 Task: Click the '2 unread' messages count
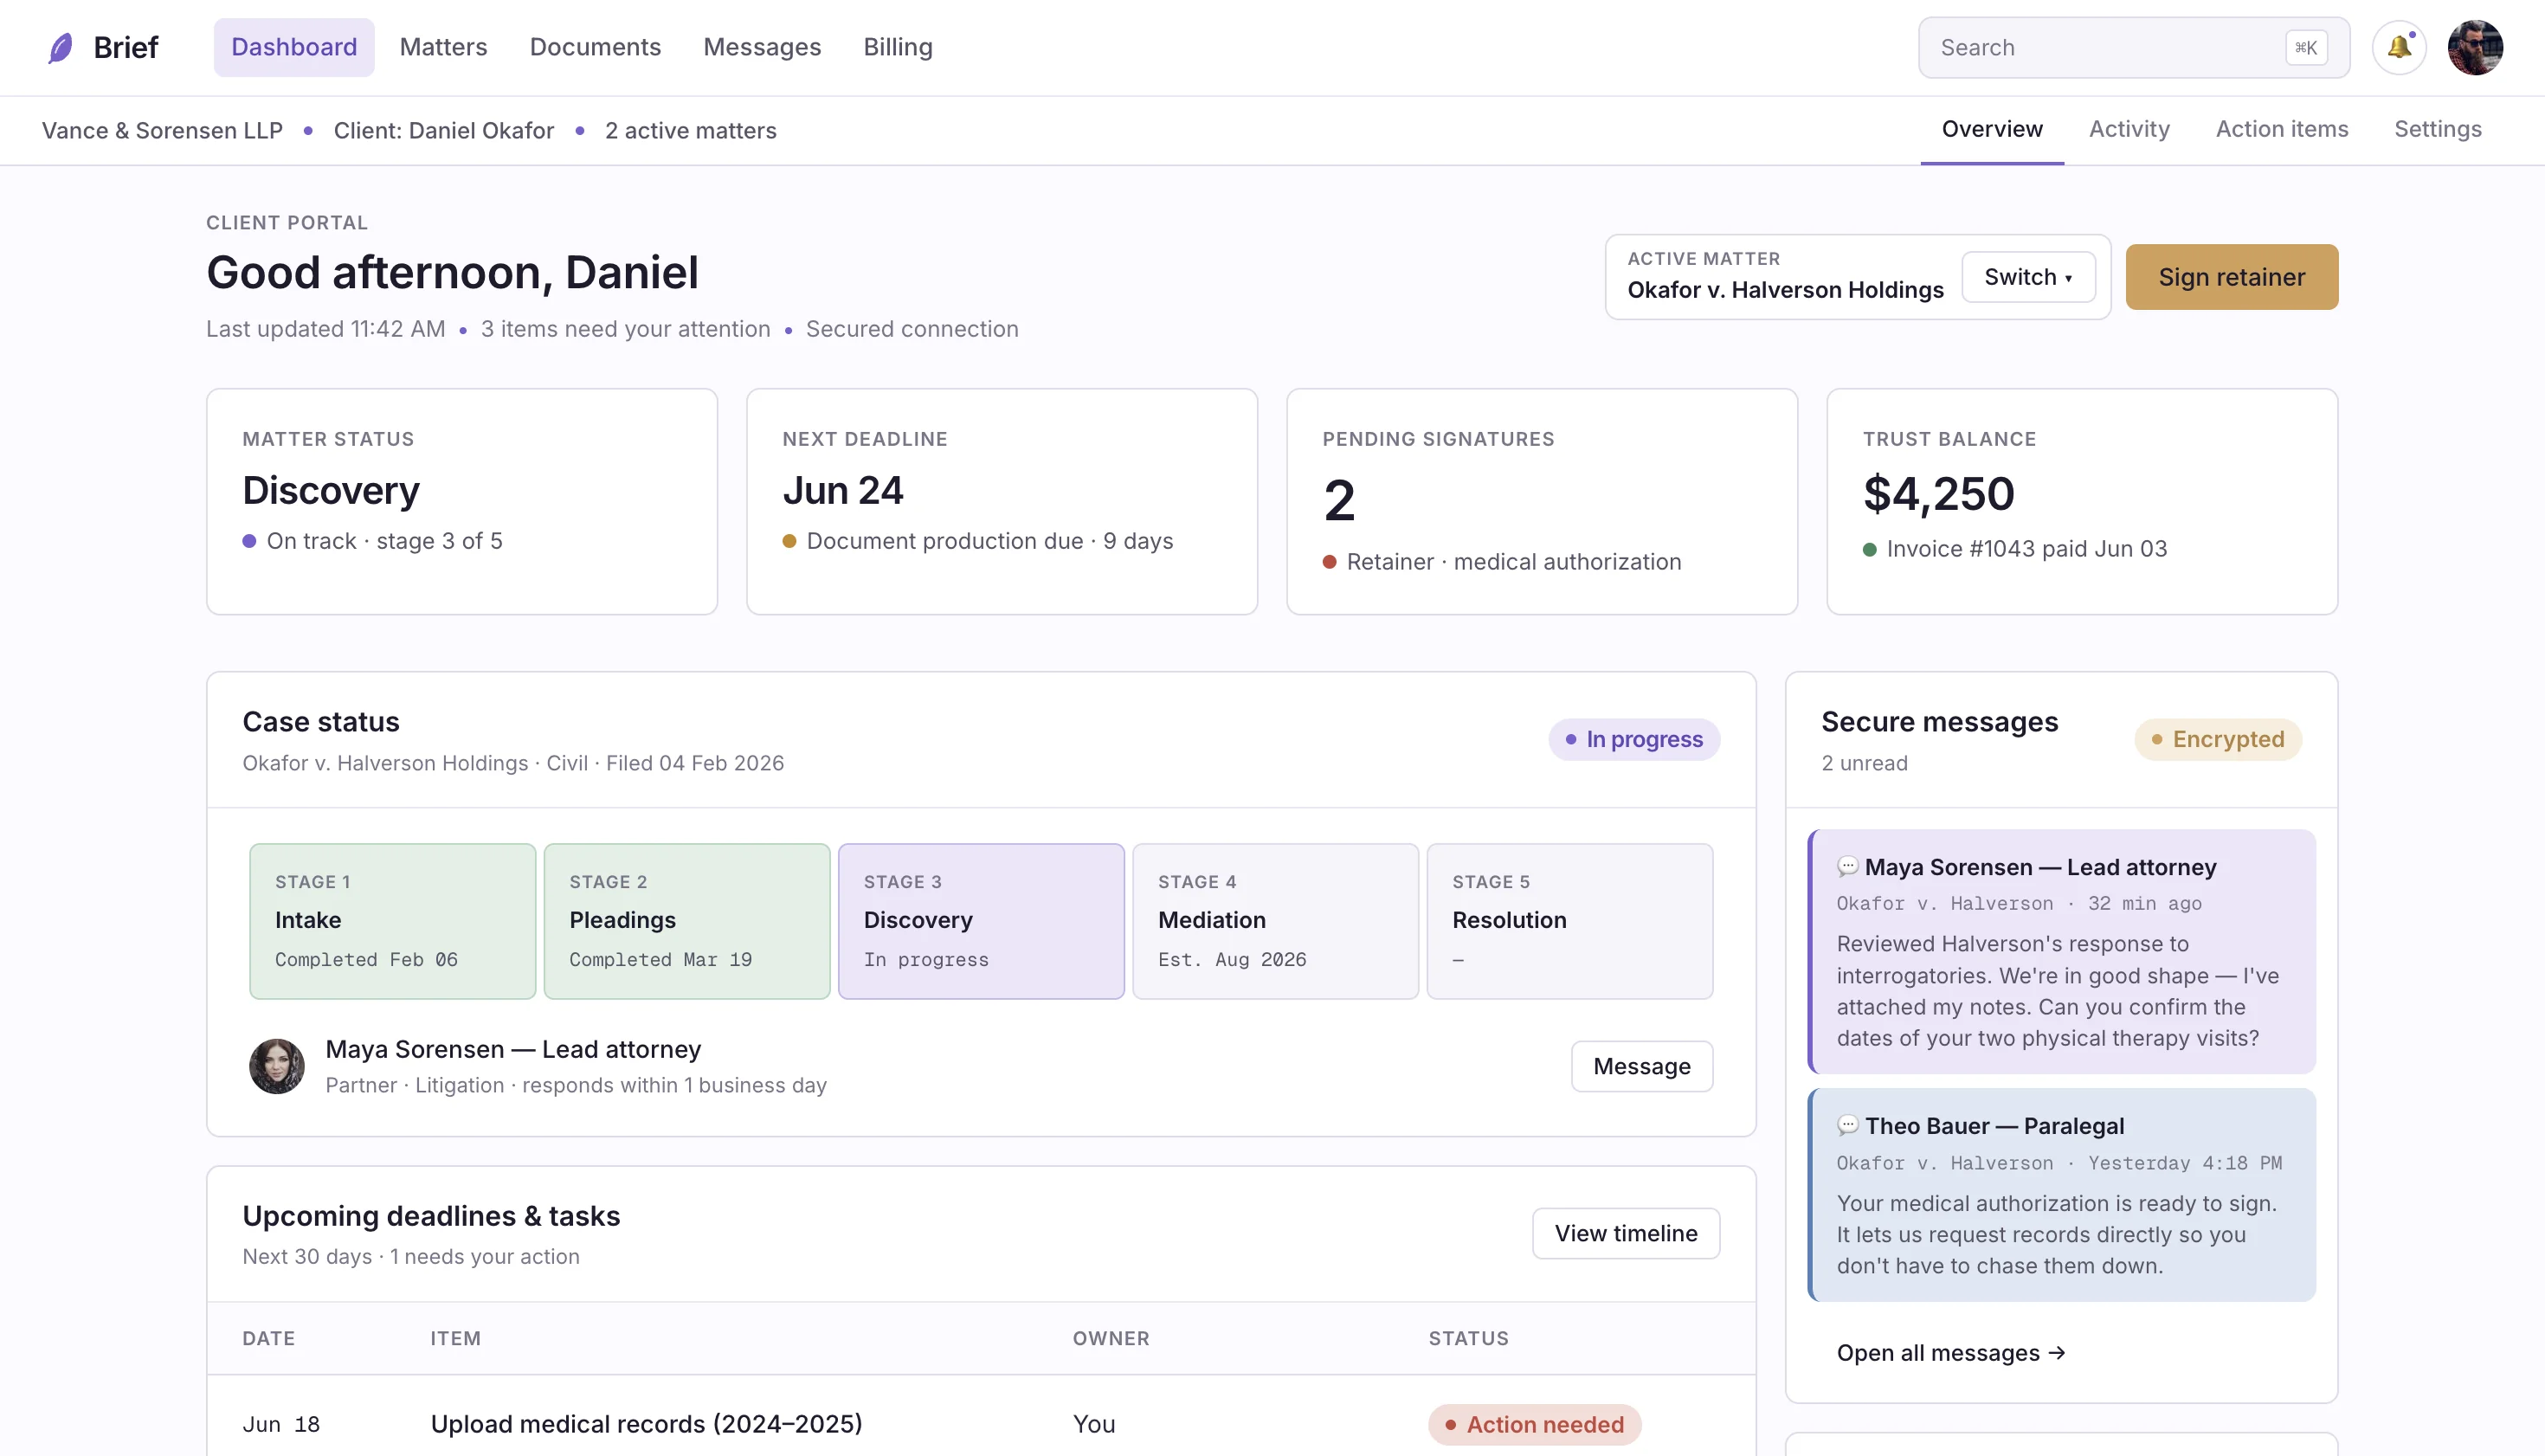point(1864,763)
